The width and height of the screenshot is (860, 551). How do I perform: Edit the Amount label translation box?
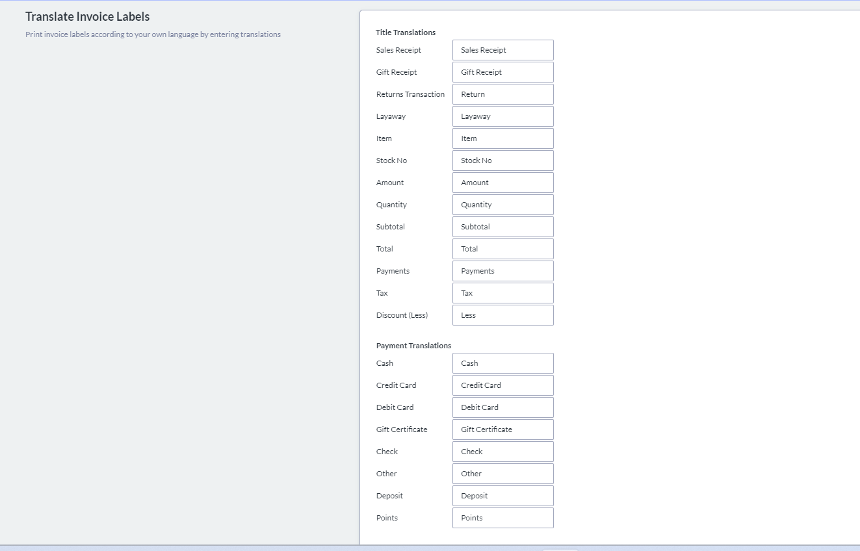(x=502, y=183)
